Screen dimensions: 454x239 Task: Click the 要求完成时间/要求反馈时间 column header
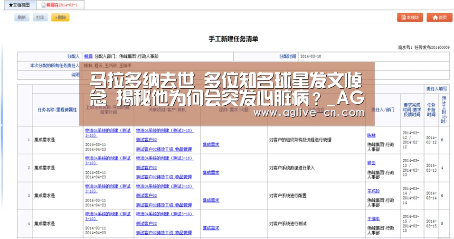pos(412,110)
